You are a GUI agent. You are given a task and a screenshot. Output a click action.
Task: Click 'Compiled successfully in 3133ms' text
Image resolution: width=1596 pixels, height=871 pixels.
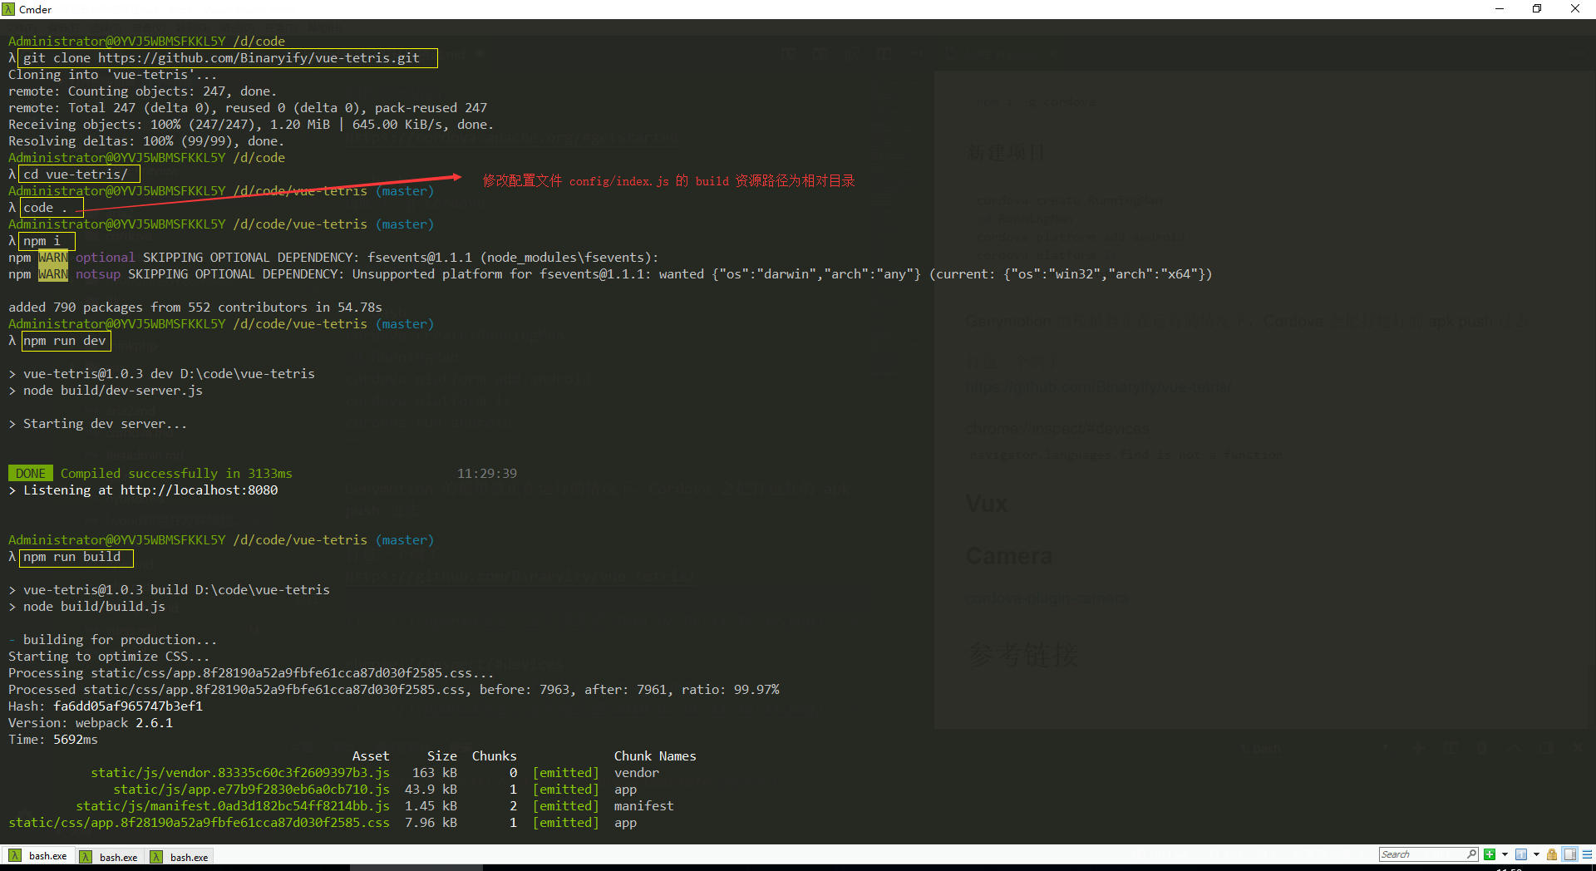(176, 474)
